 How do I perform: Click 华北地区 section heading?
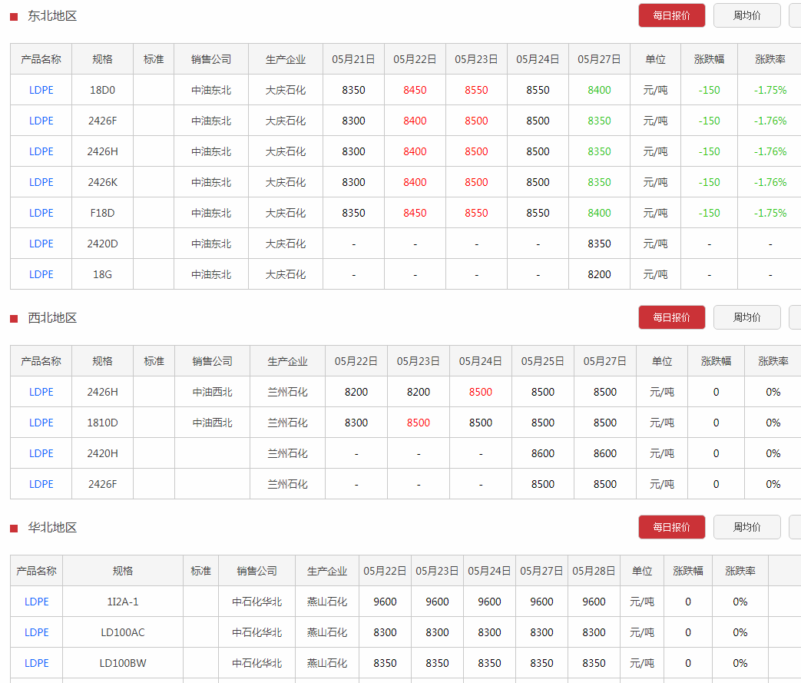click(x=52, y=527)
